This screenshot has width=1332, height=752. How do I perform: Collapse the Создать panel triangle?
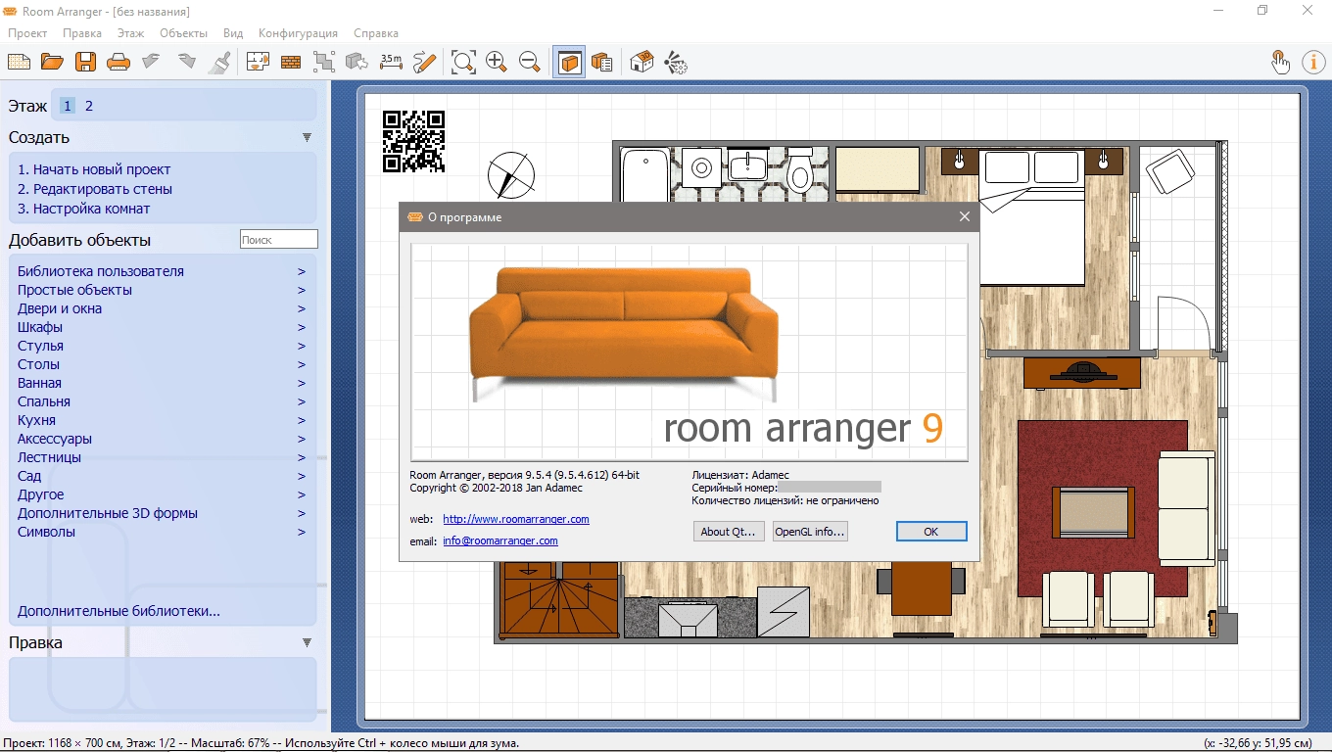coord(307,138)
